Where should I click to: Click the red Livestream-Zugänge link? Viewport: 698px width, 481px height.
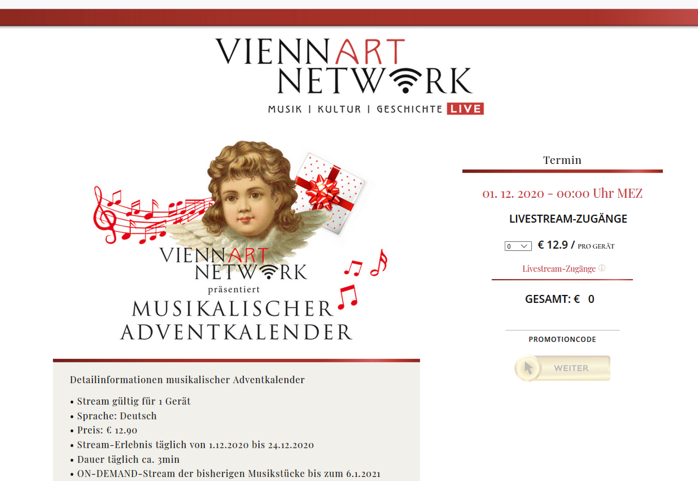click(x=559, y=269)
